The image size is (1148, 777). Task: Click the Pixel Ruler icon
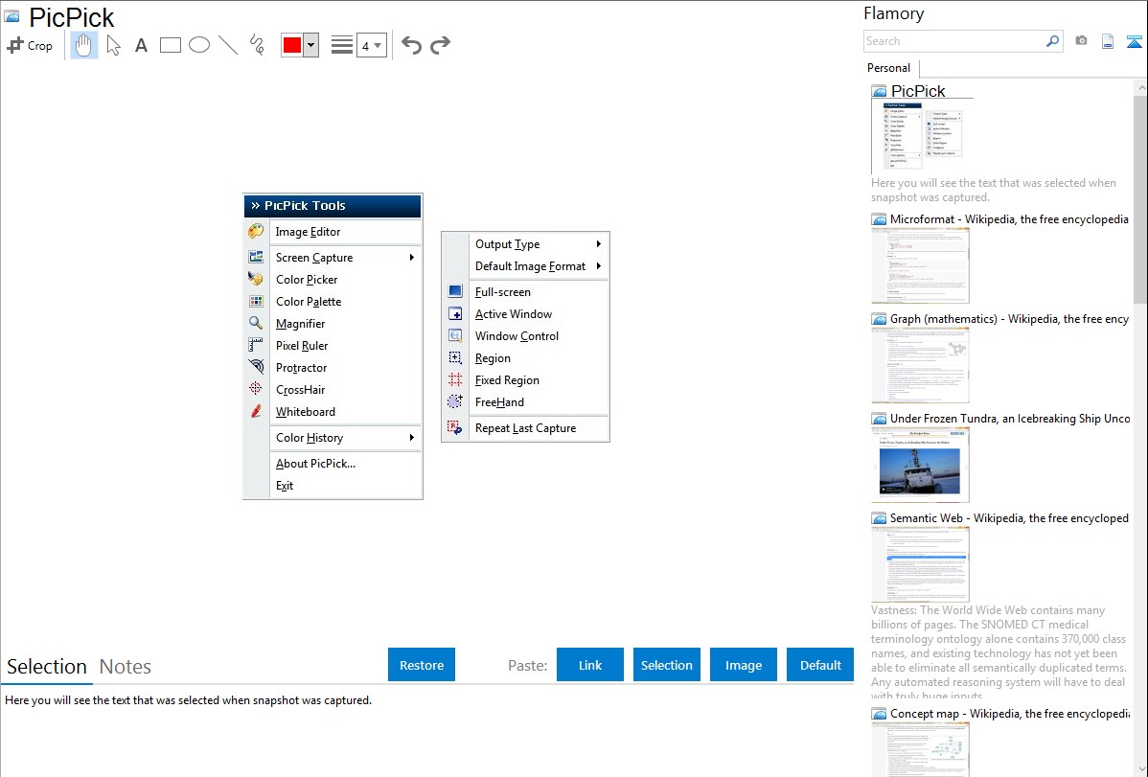click(256, 345)
